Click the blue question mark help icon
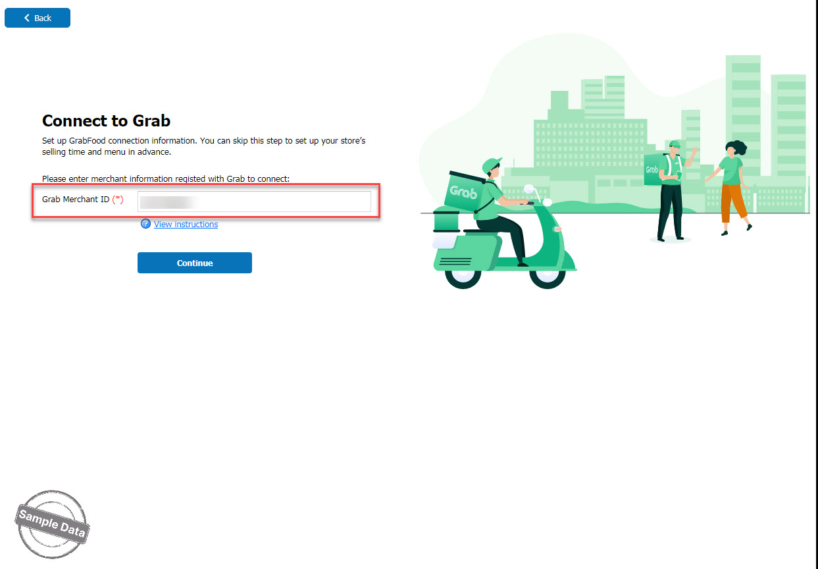Screen dimensions: 818x569 pos(145,224)
